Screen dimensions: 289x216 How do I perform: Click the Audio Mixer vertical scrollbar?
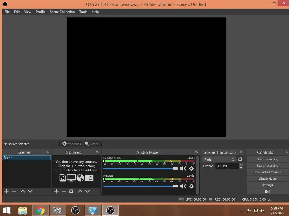198,175
